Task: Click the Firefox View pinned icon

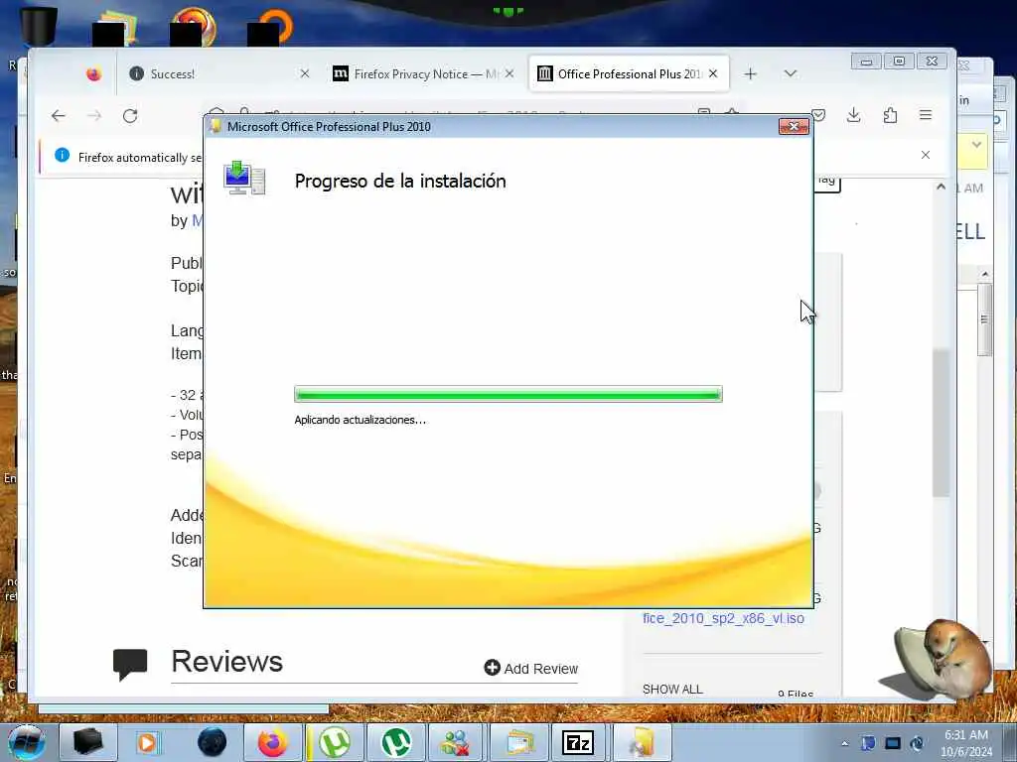Action: tap(94, 73)
